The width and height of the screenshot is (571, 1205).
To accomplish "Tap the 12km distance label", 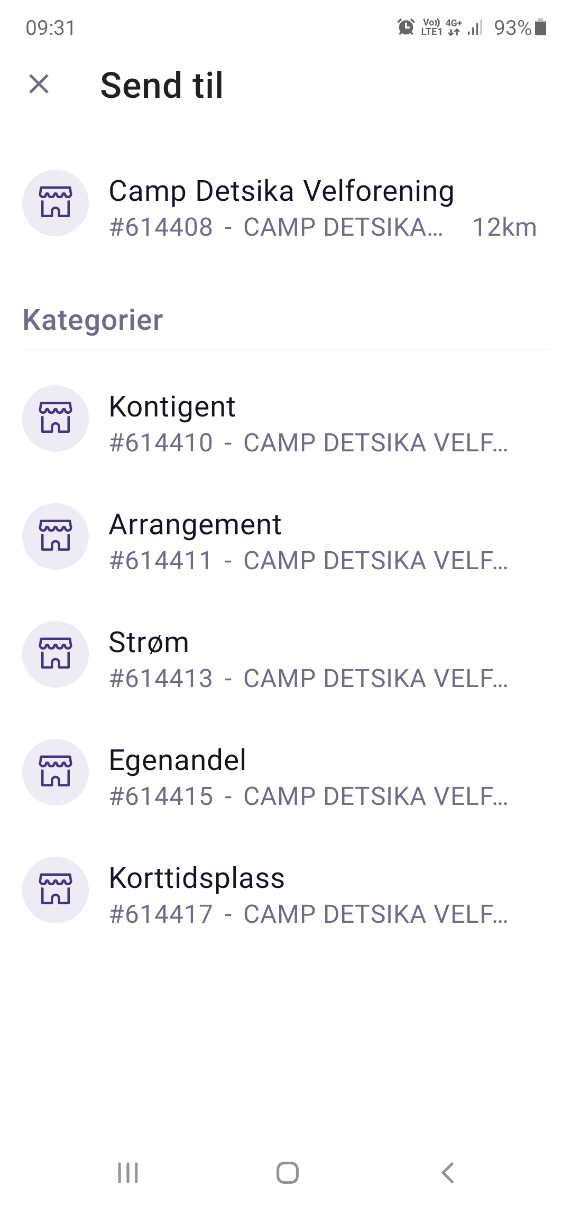I will 504,228.
